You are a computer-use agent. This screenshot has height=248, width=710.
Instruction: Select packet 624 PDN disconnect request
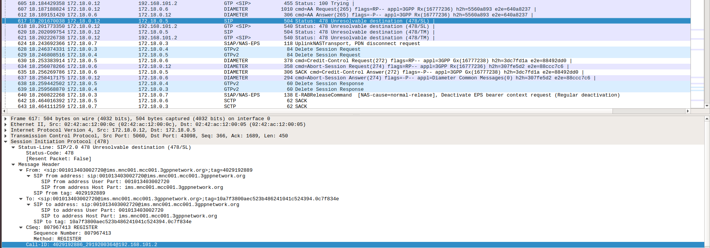(346, 43)
